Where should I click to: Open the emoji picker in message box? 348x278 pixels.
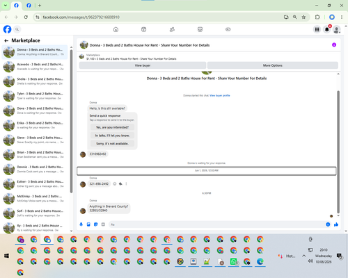328,224
